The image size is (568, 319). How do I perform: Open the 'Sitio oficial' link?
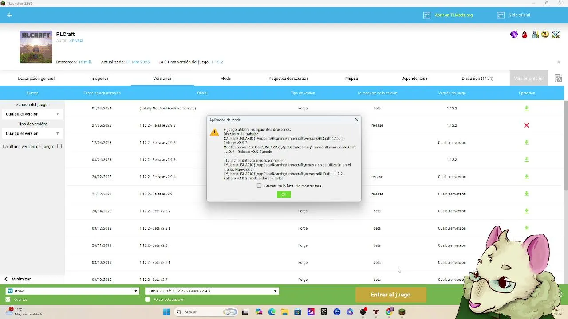pos(520,15)
